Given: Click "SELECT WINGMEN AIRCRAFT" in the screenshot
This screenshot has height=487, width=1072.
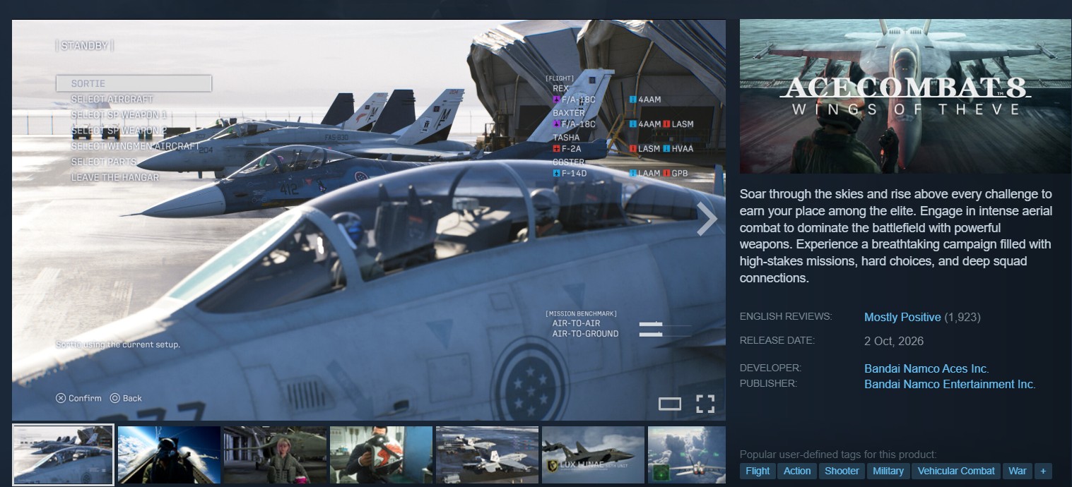Looking at the screenshot, I should pos(135,146).
